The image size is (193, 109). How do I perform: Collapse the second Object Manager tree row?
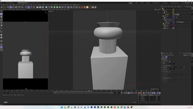[163, 10]
